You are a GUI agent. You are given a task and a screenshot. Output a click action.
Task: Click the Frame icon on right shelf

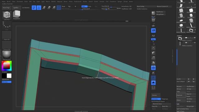point(153,48)
